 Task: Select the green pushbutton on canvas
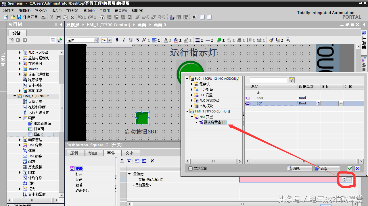[x=142, y=118]
